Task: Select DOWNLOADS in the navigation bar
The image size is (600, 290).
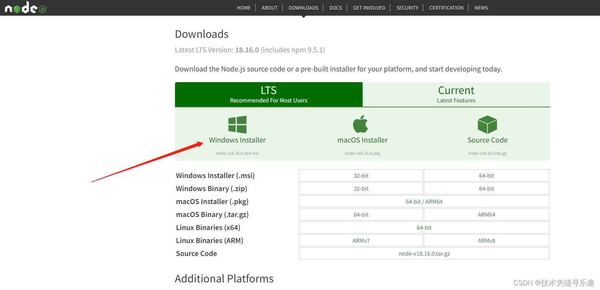Action: 304,8
